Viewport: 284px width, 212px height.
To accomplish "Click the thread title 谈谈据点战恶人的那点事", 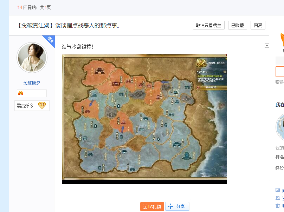I will [x=68, y=25].
